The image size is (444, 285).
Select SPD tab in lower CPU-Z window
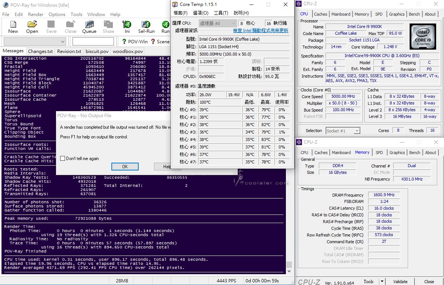coord(379,153)
